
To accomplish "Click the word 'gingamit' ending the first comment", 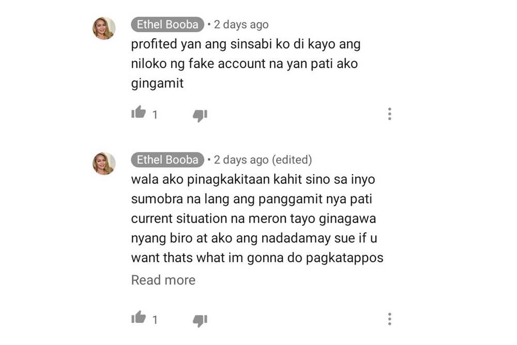I will coord(157,84).
